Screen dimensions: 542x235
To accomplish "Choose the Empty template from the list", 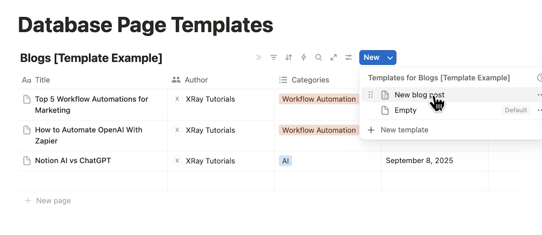I will pyautogui.click(x=406, y=110).
